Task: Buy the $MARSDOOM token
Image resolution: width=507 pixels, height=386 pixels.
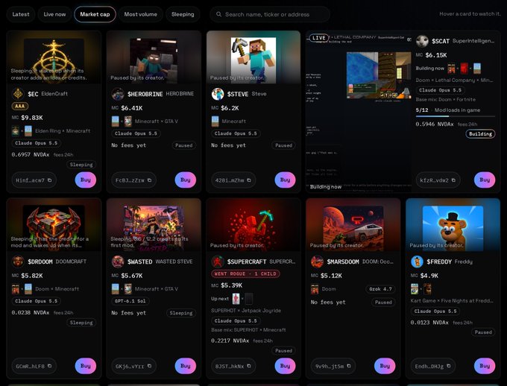Action: point(385,366)
